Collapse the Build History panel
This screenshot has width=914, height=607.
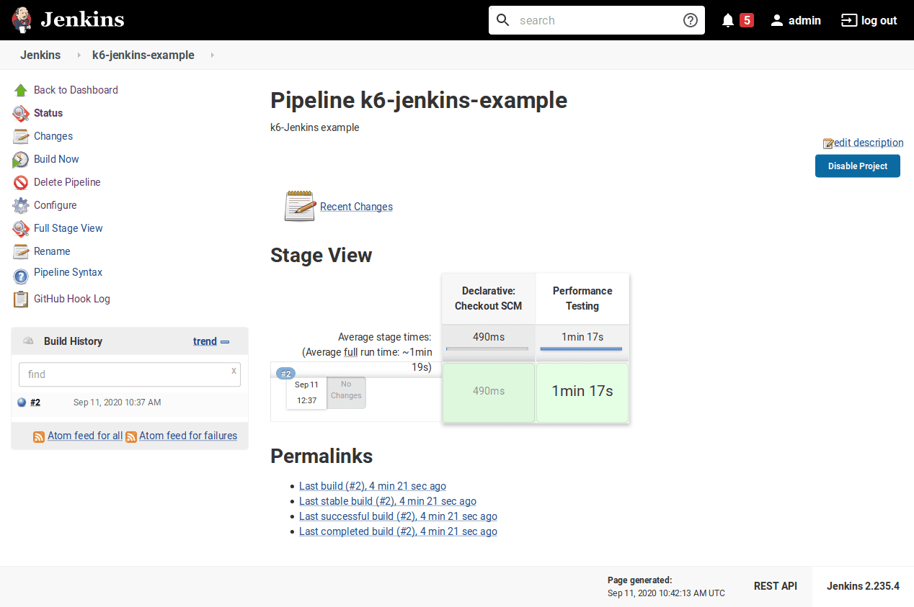(x=225, y=341)
